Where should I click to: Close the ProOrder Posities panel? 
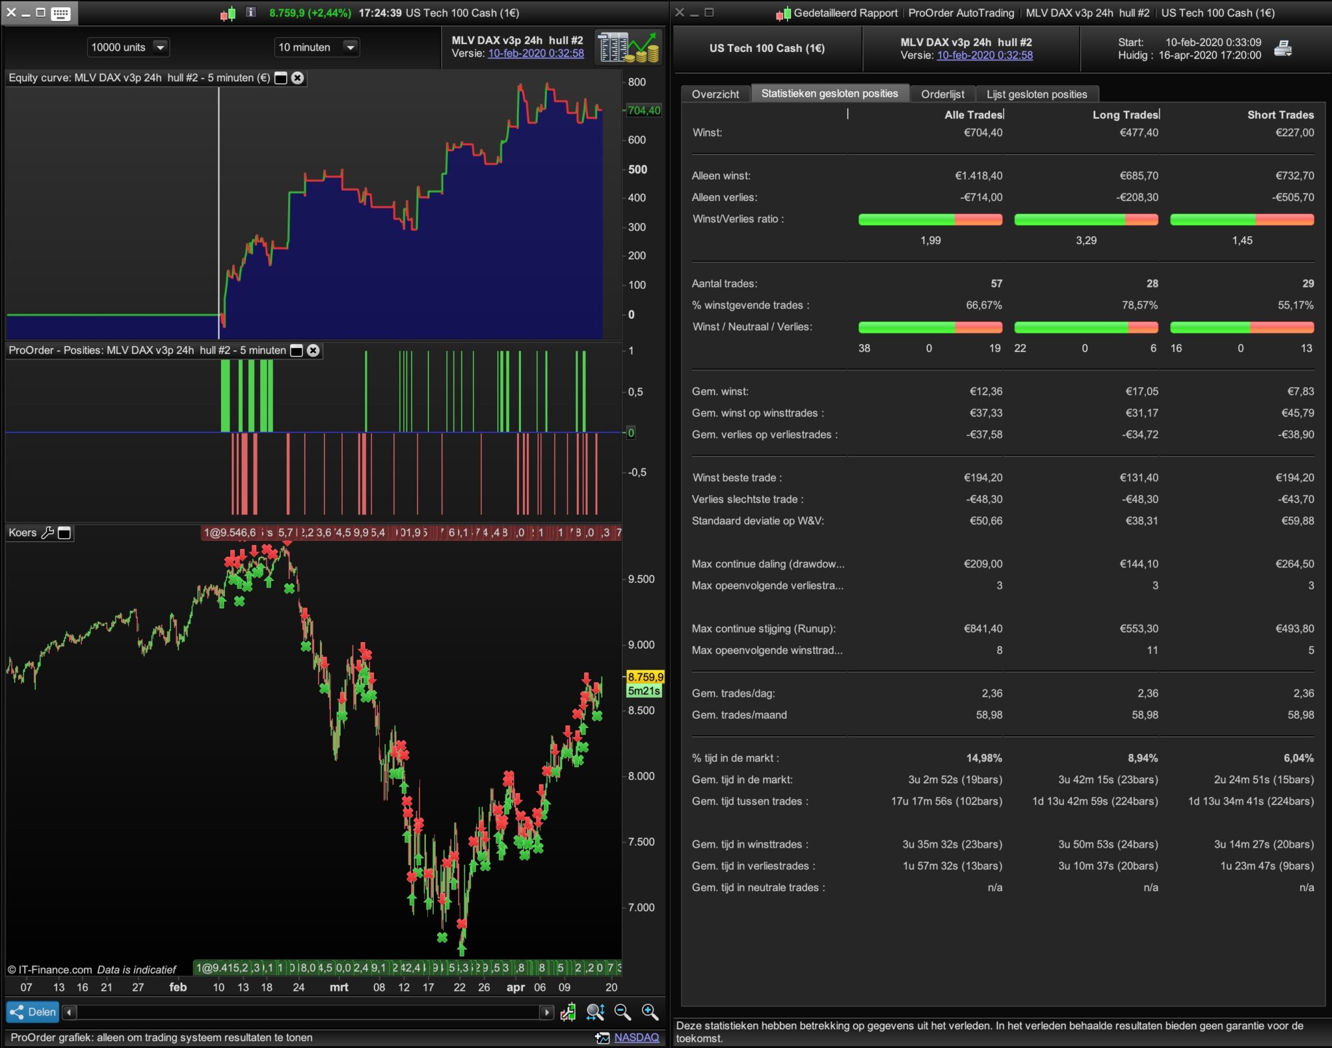tap(313, 351)
